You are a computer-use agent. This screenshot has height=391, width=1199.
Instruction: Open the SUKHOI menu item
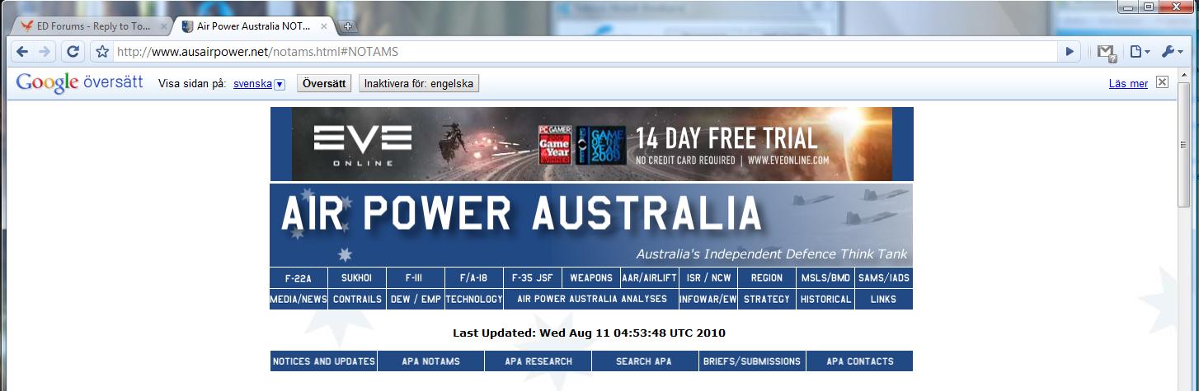point(357,278)
